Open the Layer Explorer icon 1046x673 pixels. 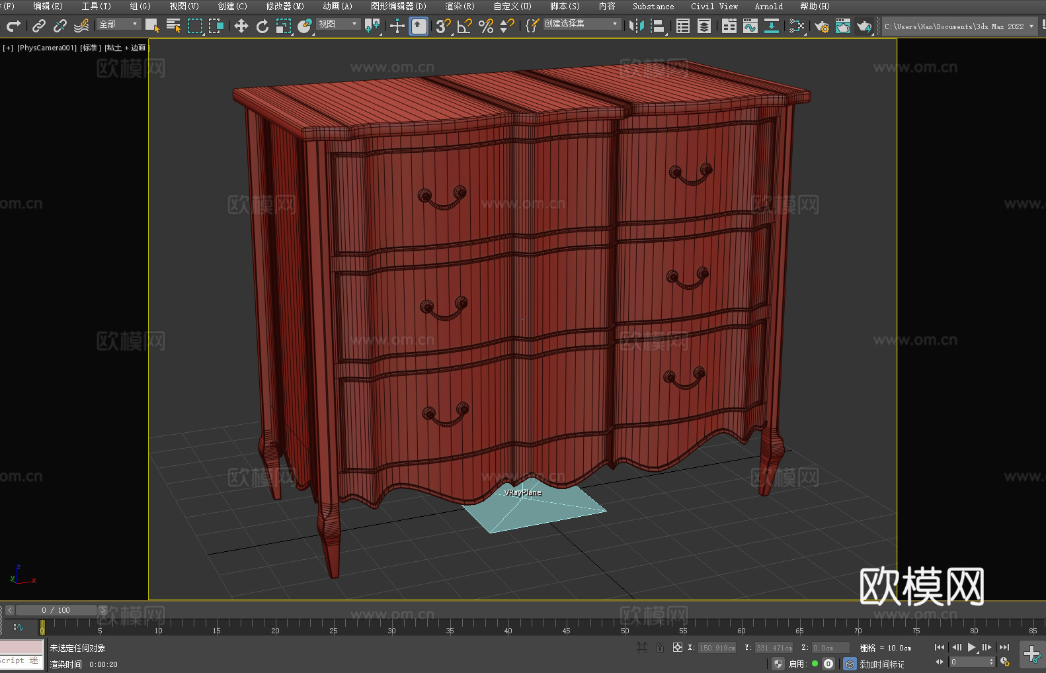704,26
